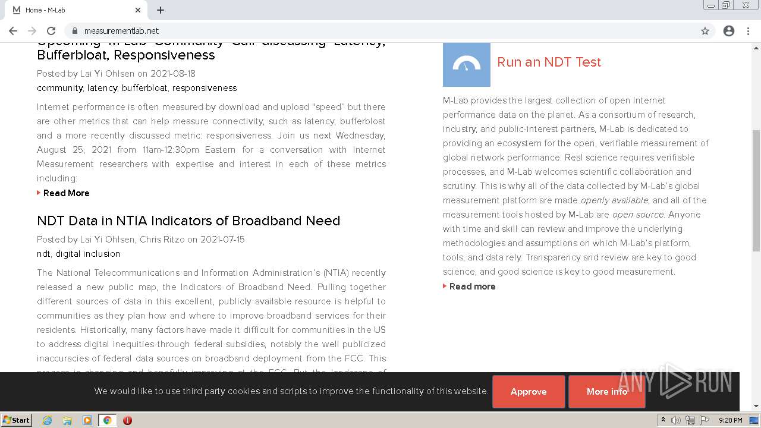Close the Home - M-Lab tab
This screenshot has width=761, height=428.
(138, 10)
